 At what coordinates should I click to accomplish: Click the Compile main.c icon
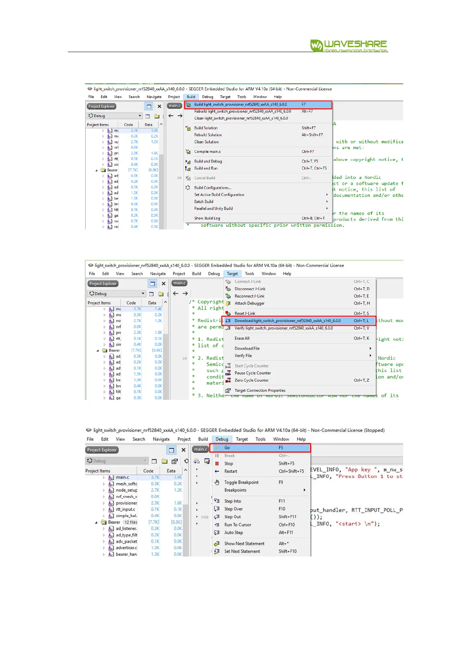(188, 152)
